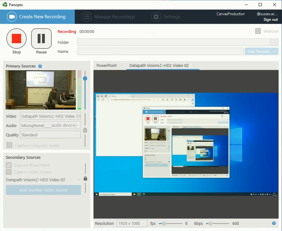Click the primary camera video preview
The height and width of the screenshot is (231, 282).
41,90
